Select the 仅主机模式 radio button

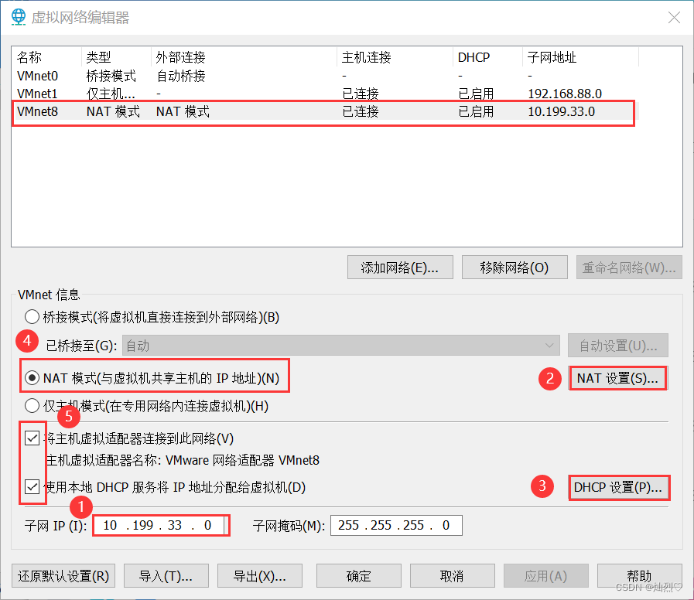click(32, 406)
